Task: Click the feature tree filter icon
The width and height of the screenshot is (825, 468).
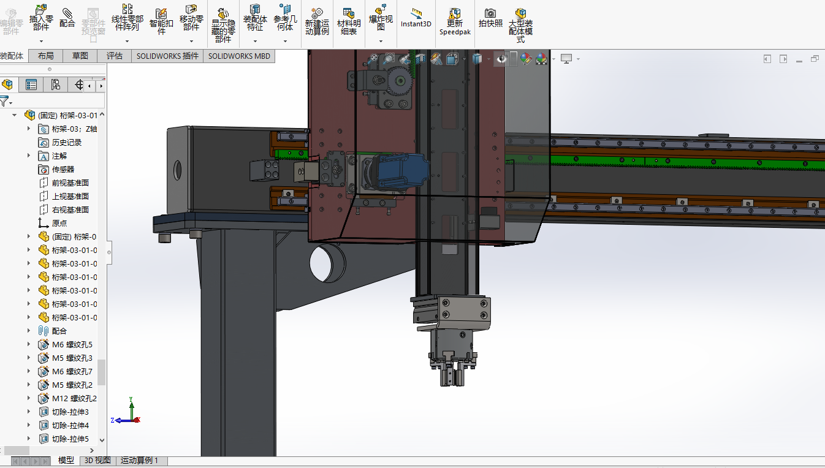Action: pyautogui.click(x=5, y=101)
